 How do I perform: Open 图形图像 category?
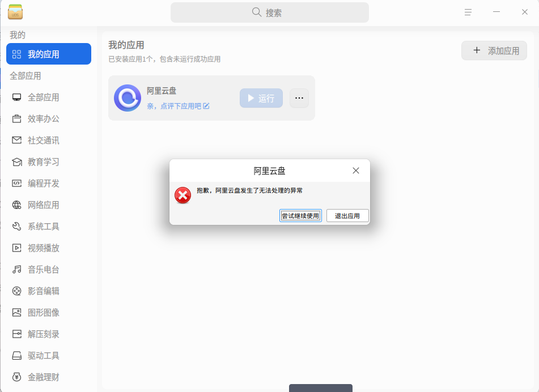(x=49, y=312)
